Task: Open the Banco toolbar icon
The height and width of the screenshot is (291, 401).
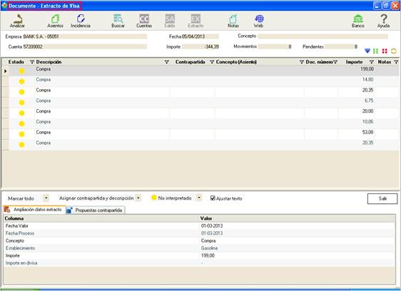Action: 357,21
